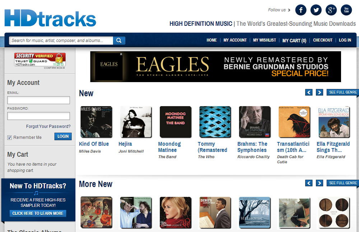The width and height of the screenshot is (359, 232).
Task: Click the Twitter icon in the header
Action: coord(316,10)
